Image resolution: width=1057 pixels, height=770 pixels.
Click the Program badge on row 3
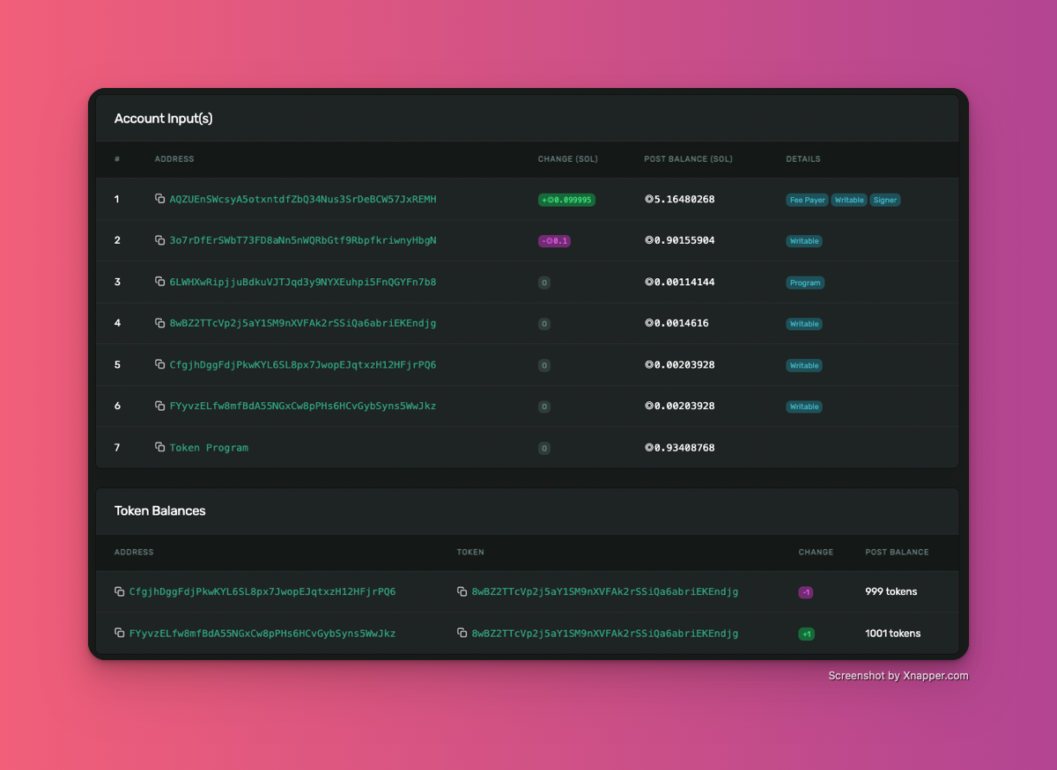click(x=805, y=282)
